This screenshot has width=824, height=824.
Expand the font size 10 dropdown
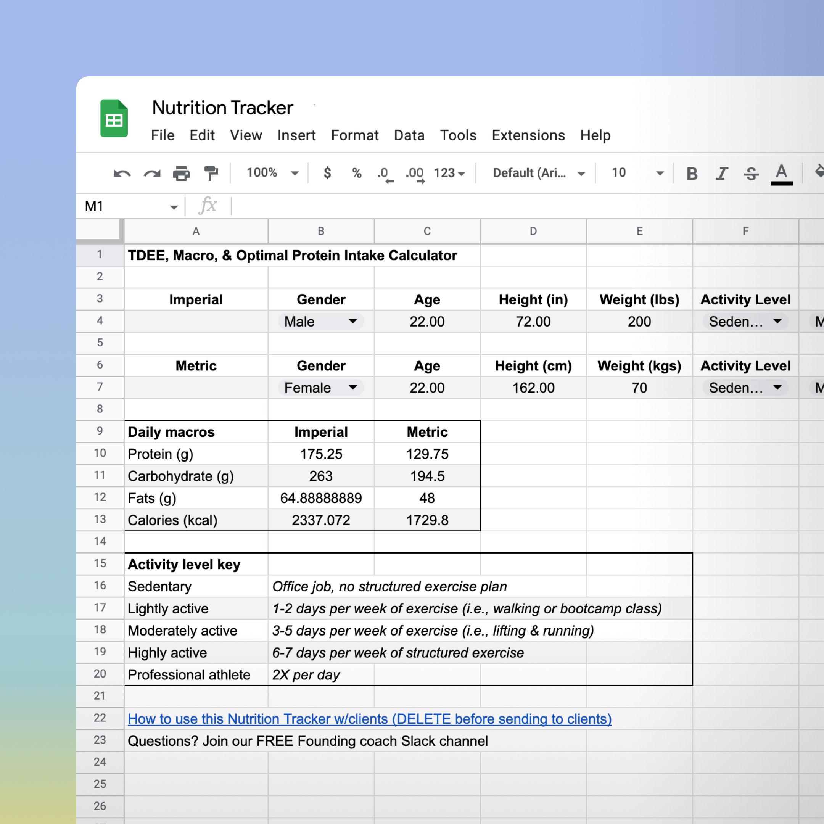[x=660, y=173]
